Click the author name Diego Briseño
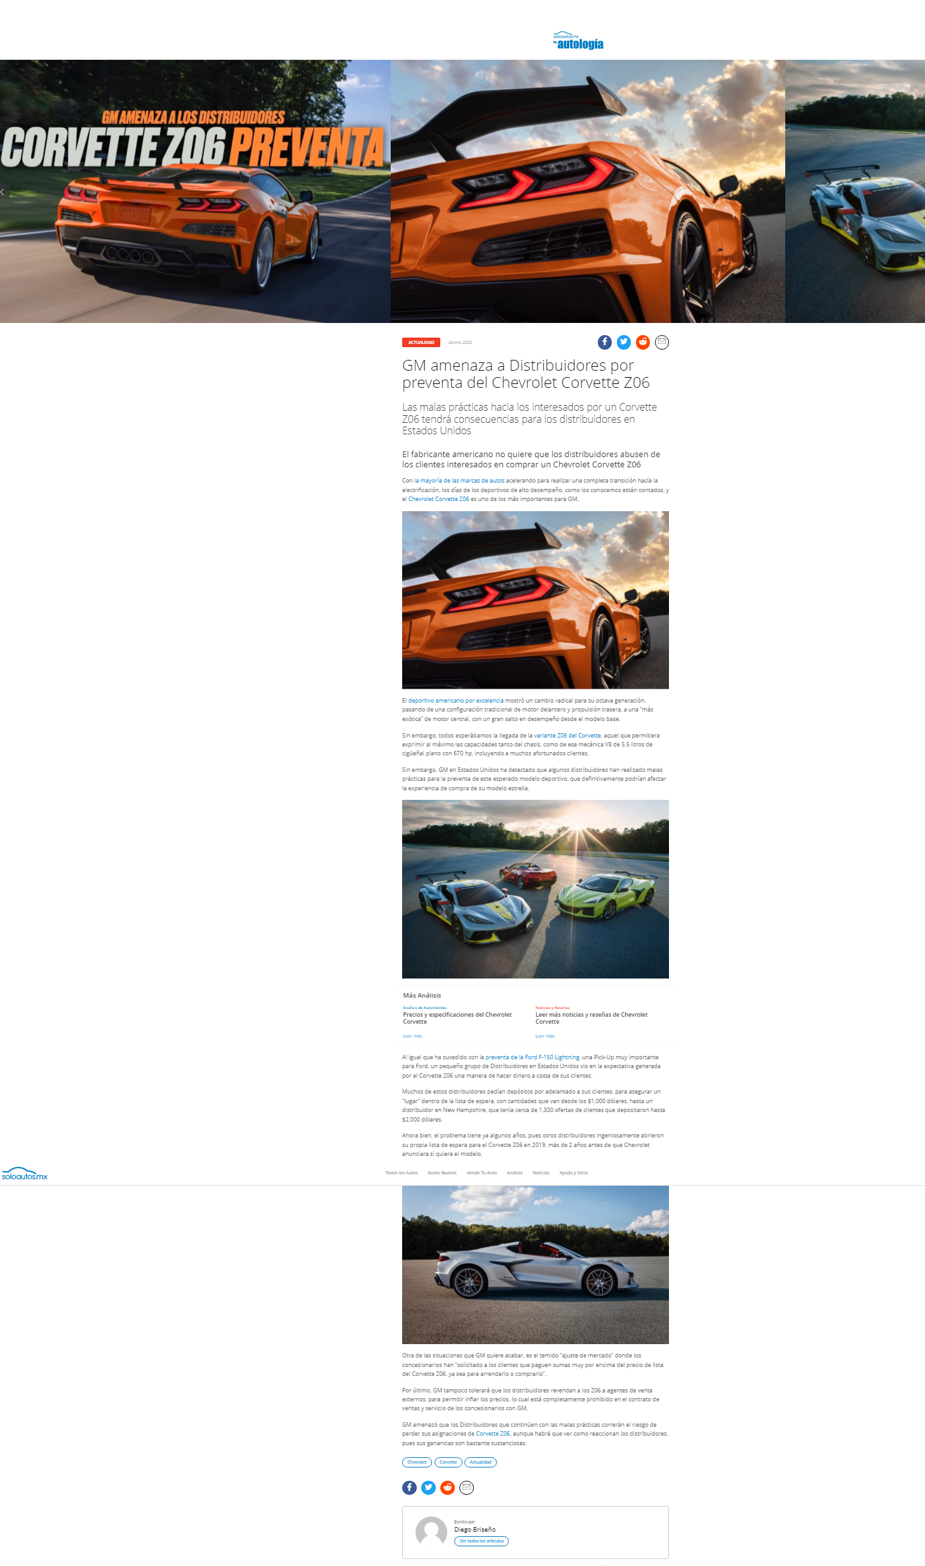The width and height of the screenshot is (925, 1566). coord(475,1530)
